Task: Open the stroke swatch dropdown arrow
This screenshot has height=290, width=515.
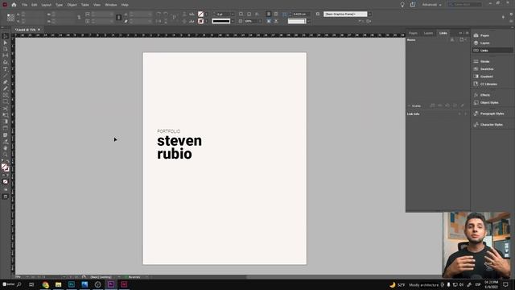Action: coord(206,21)
